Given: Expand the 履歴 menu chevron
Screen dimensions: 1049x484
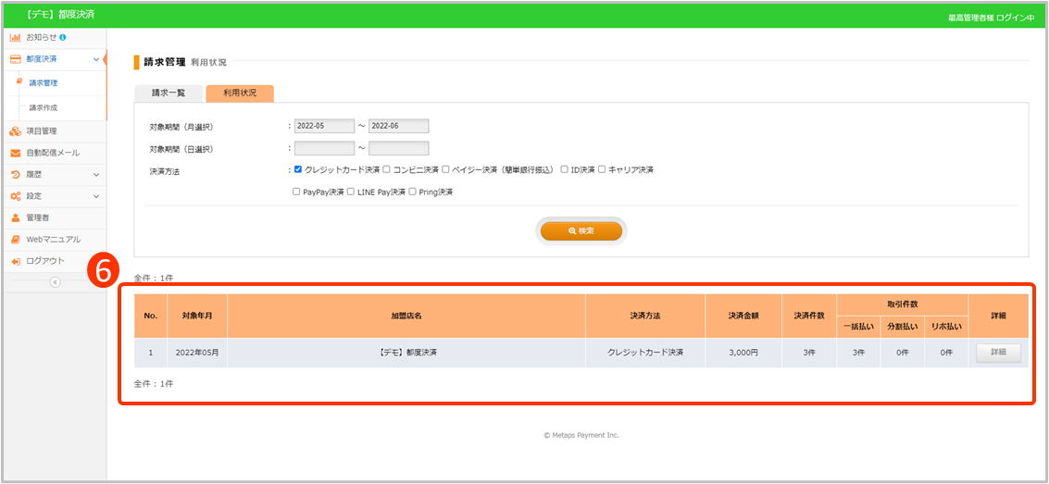Looking at the screenshot, I should click(x=96, y=174).
